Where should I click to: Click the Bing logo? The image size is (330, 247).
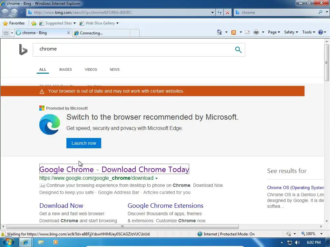(x=23, y=50)
